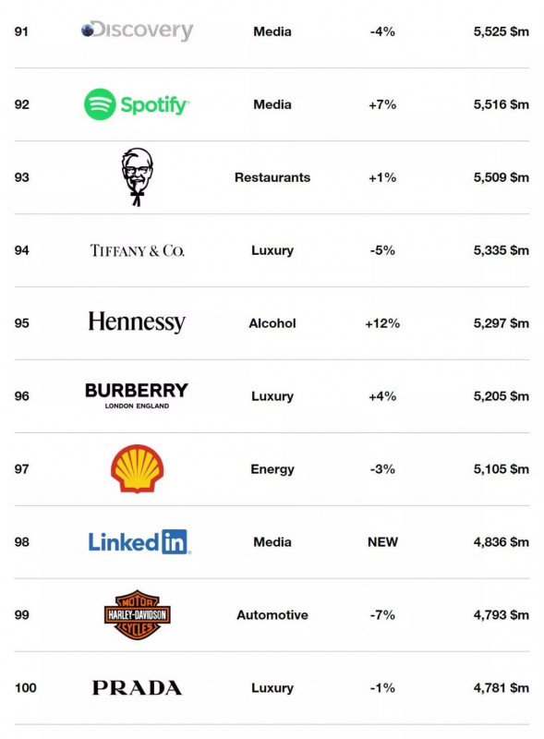Click the Burberry London England logo
Screen dimensions: 544x739
[137, 395]
